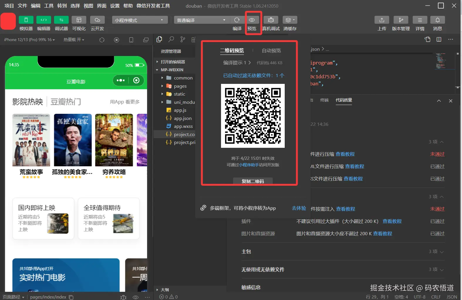
Task: Start 真机调试 real device debugging
Action: pos(271,20)
